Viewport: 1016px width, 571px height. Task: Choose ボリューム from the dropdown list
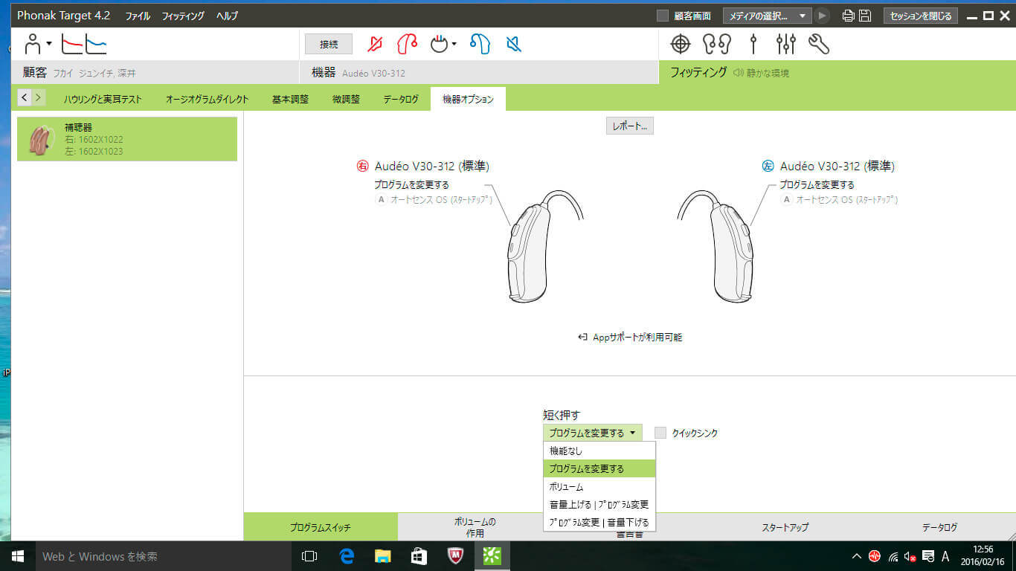coord(599,487)
